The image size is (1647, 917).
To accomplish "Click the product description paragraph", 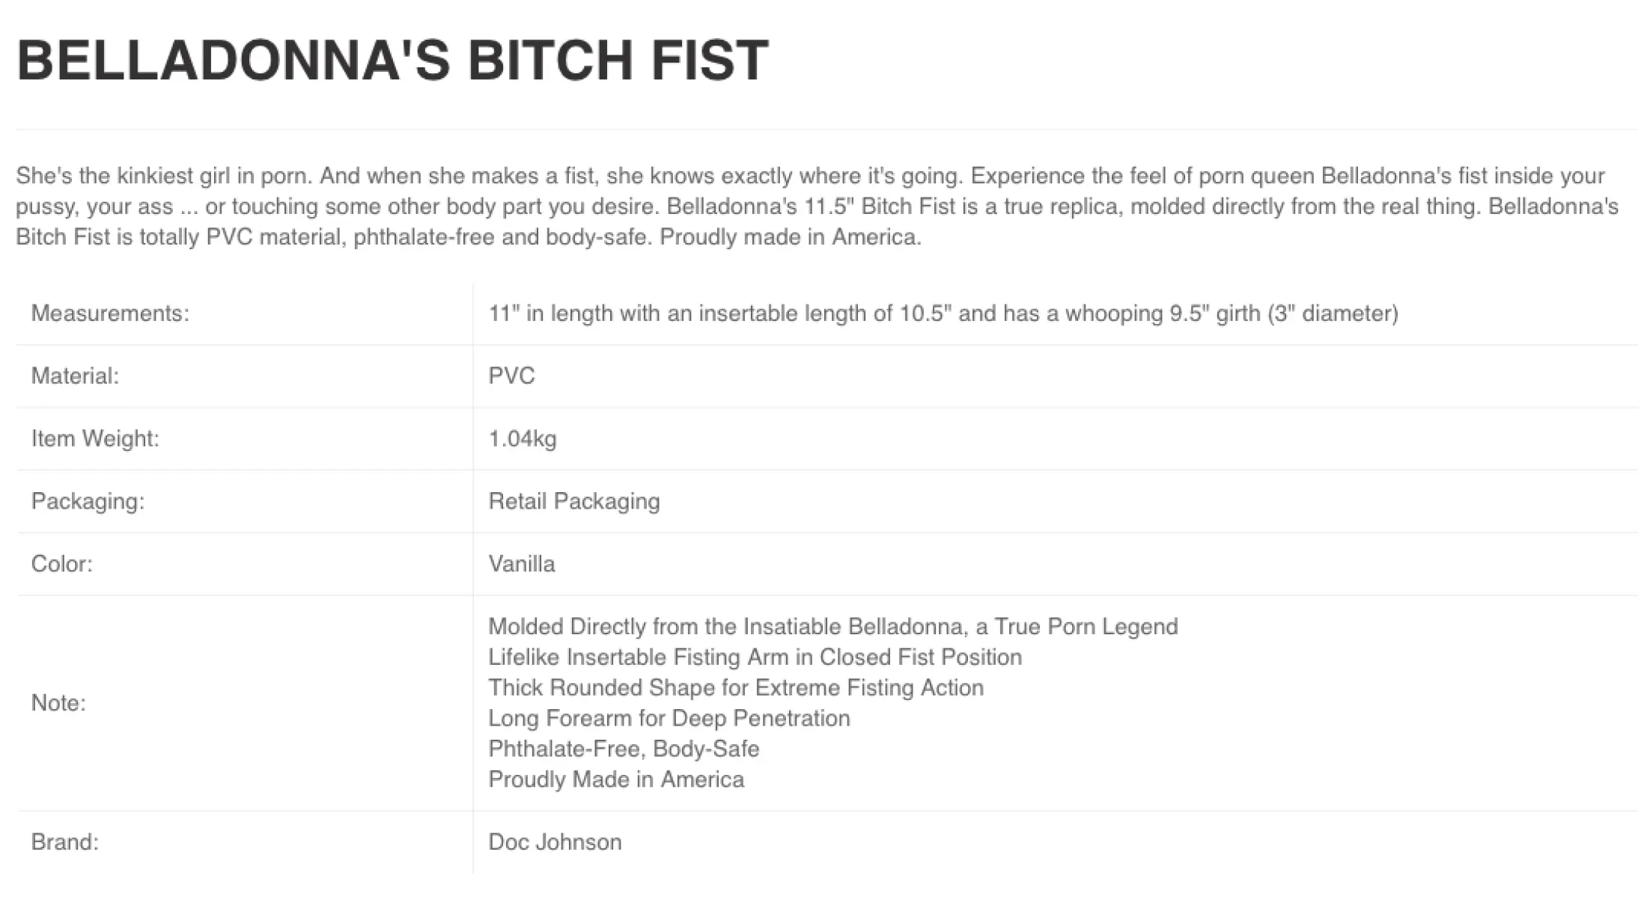I will pyautogui.click(x=816, y=206).
